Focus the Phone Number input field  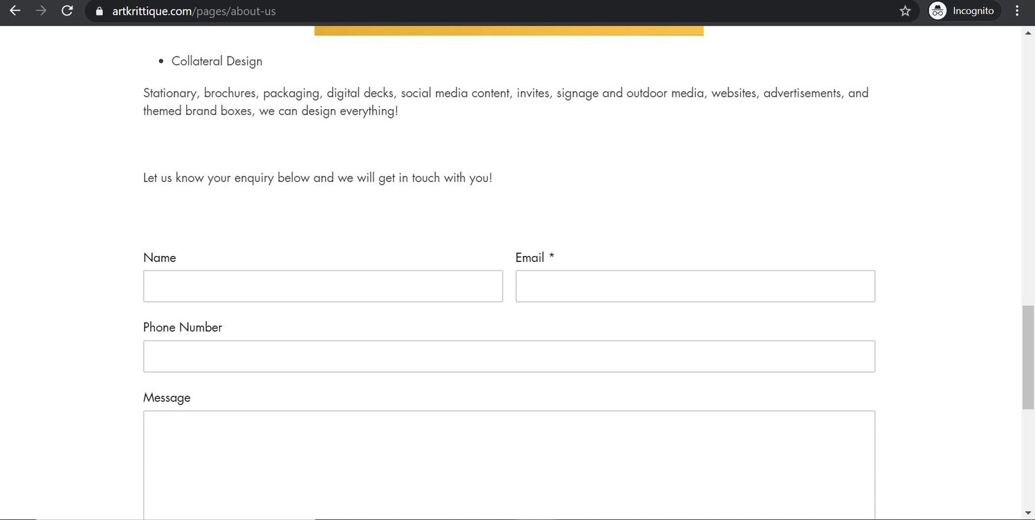coord(509,356)
